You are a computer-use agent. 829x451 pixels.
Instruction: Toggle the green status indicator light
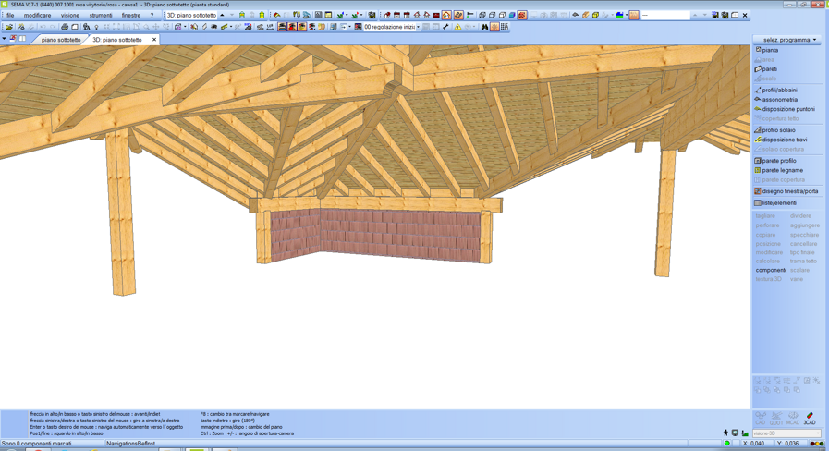coord(727,444)
